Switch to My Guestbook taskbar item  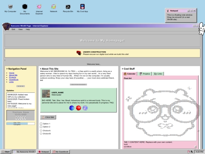60,152
